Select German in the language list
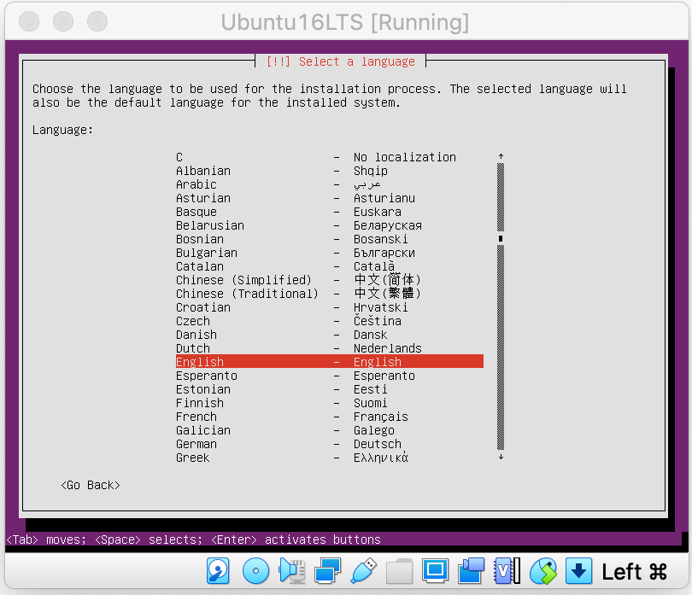Image resolution: width=692 pixels, height=595 pixels. coord(329,444)
